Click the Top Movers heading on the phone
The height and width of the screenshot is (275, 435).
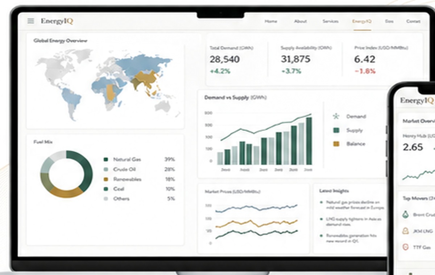419,198
